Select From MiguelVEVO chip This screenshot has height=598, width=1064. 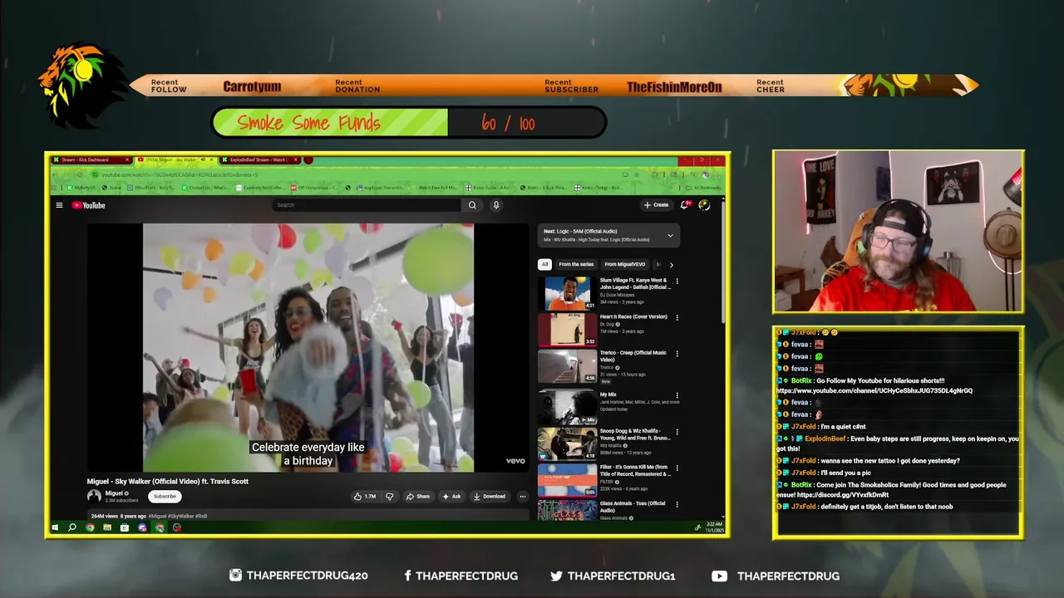tap(625, 265)
